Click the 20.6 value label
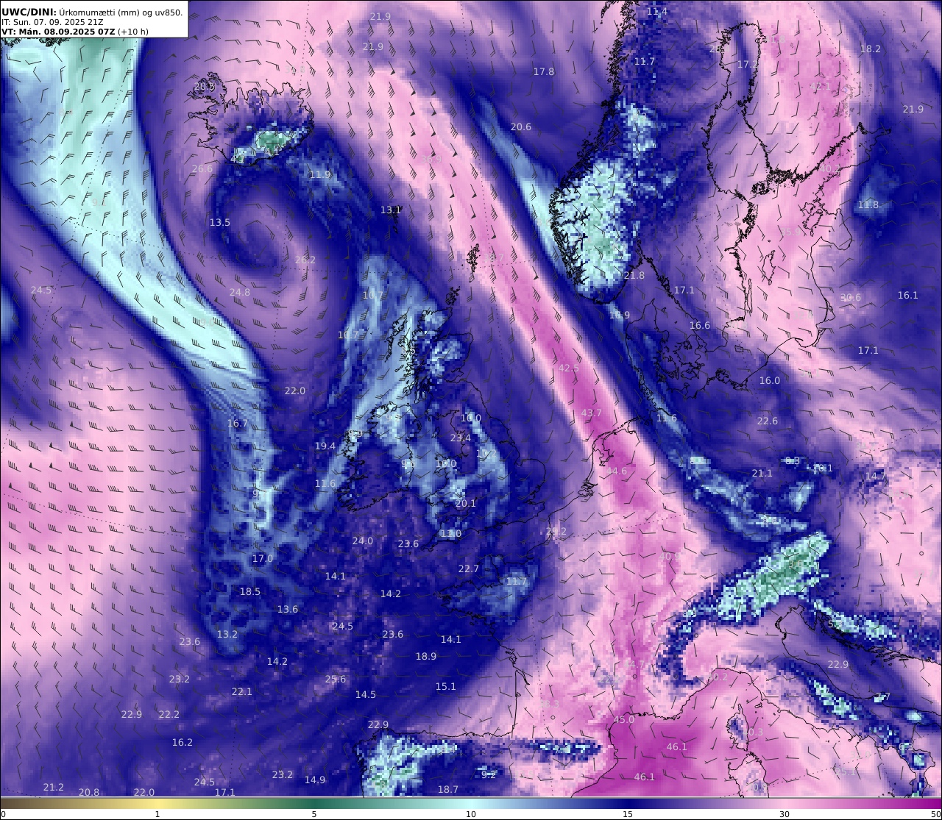This screenshot has width=942, height=820. click(x=521, y=126)
